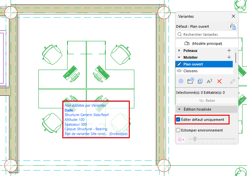Click the fade intensity slider handle
Viewport: 247px width, 176px height.
tap(195, 139)
